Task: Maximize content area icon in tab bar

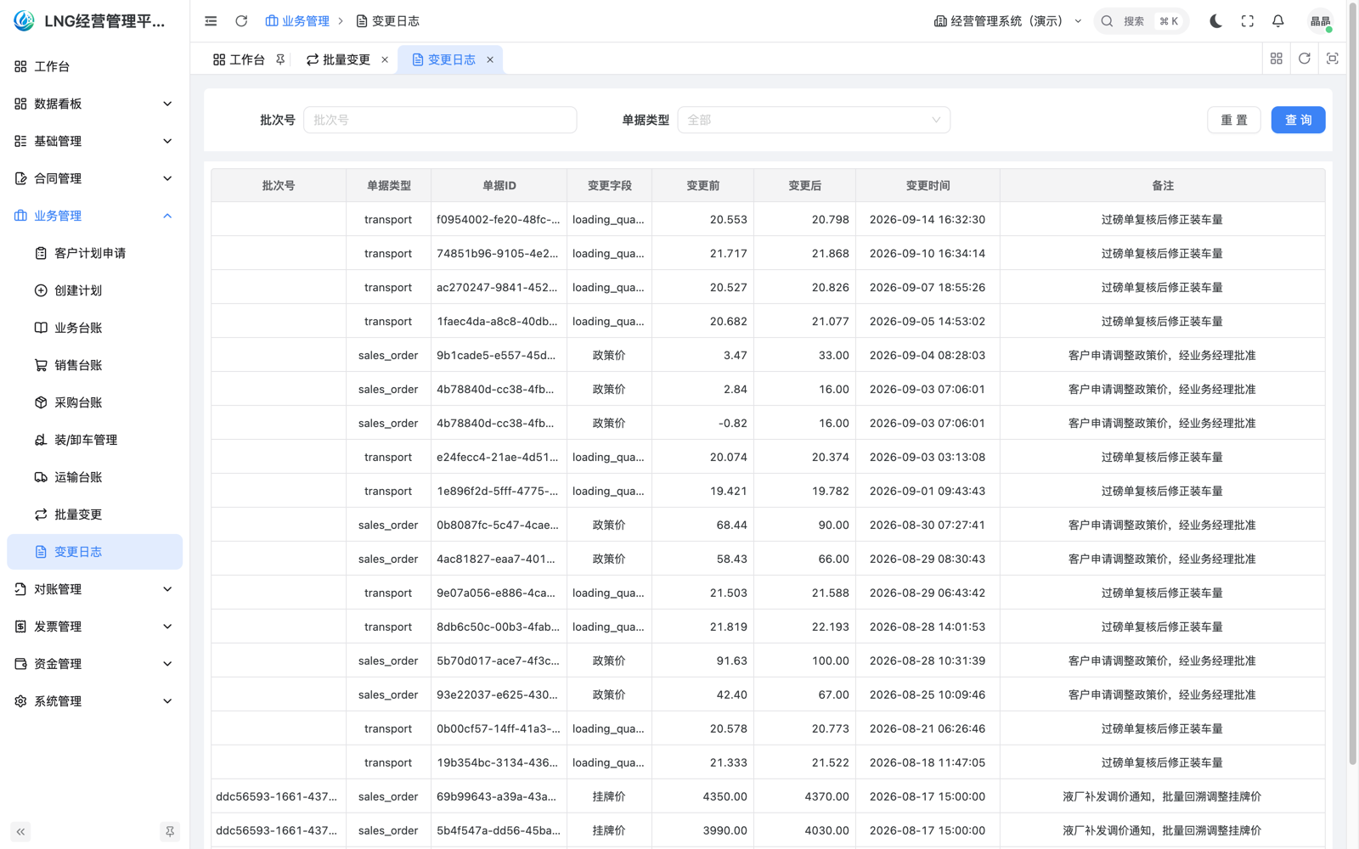Action: click(x=1332, y=59)
